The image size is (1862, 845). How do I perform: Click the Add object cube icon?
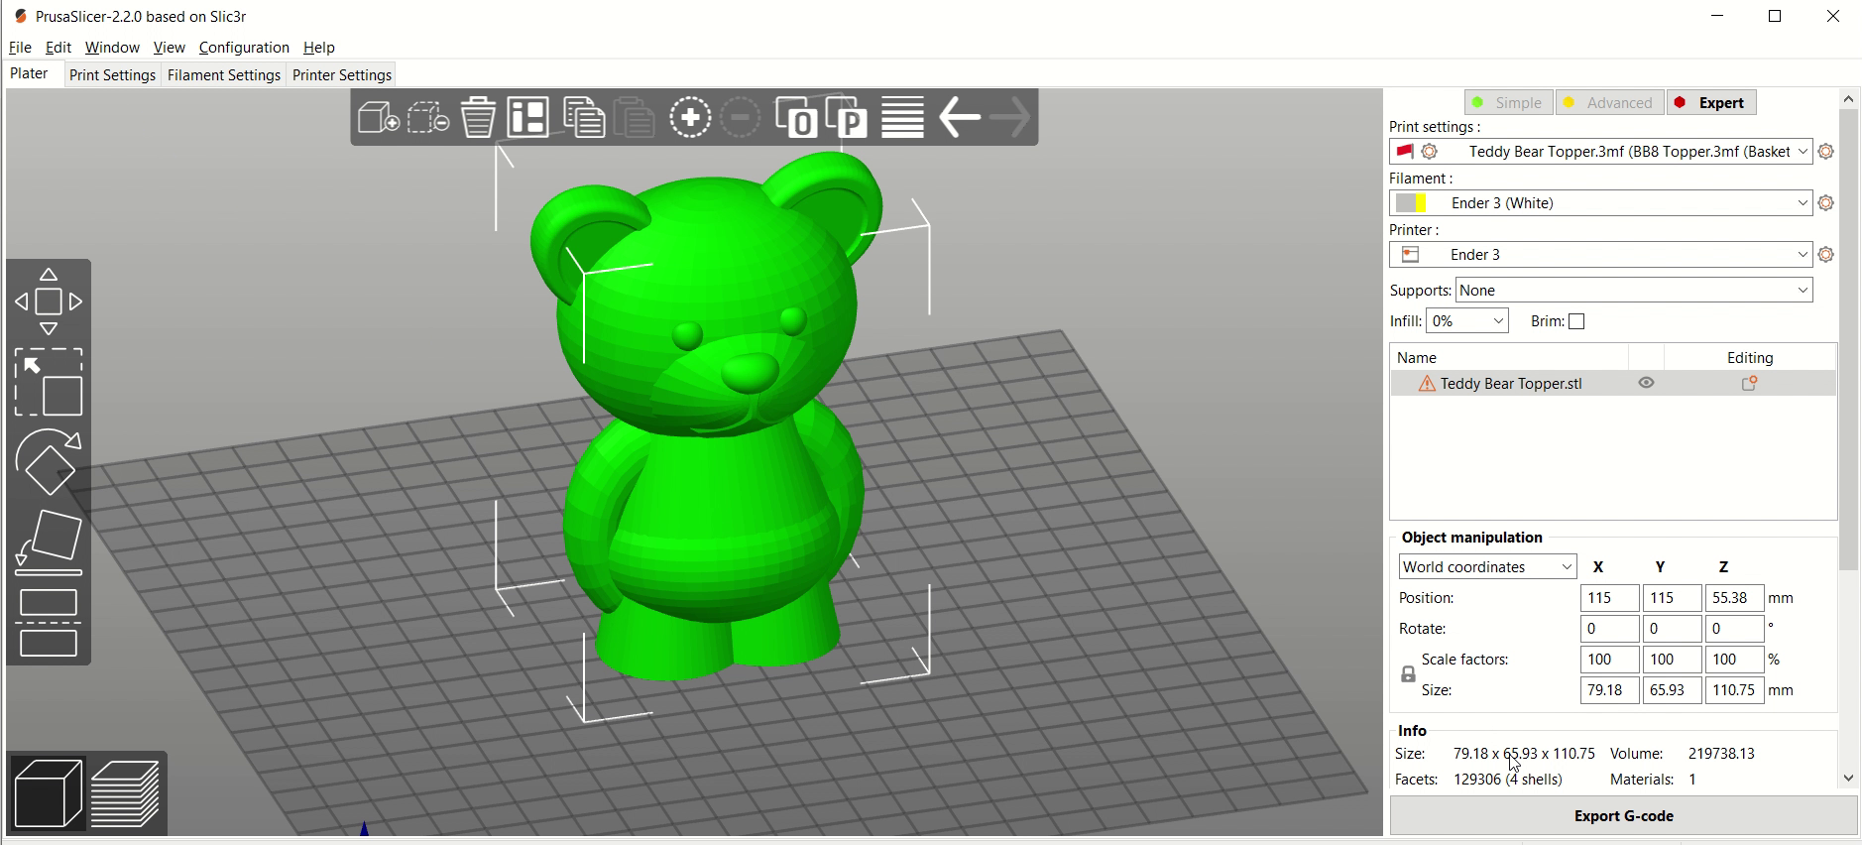378,117
